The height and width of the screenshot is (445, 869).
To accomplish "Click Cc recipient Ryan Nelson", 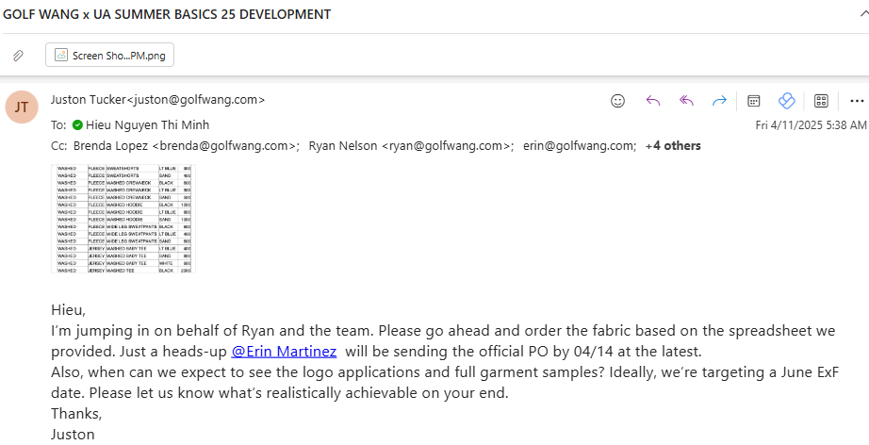I will [x=411, y=146].
